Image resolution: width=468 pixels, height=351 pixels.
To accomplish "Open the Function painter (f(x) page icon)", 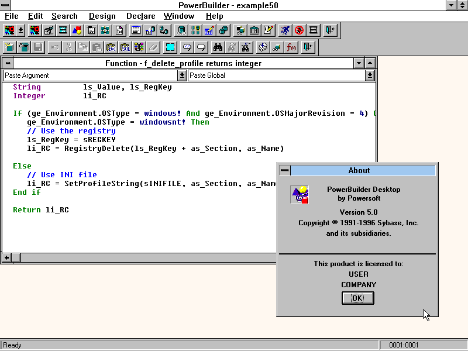I will click(x=119, y=30).
